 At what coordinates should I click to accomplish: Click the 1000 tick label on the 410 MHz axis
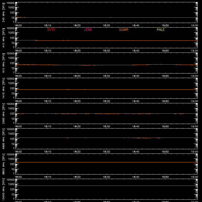point(11,33)
